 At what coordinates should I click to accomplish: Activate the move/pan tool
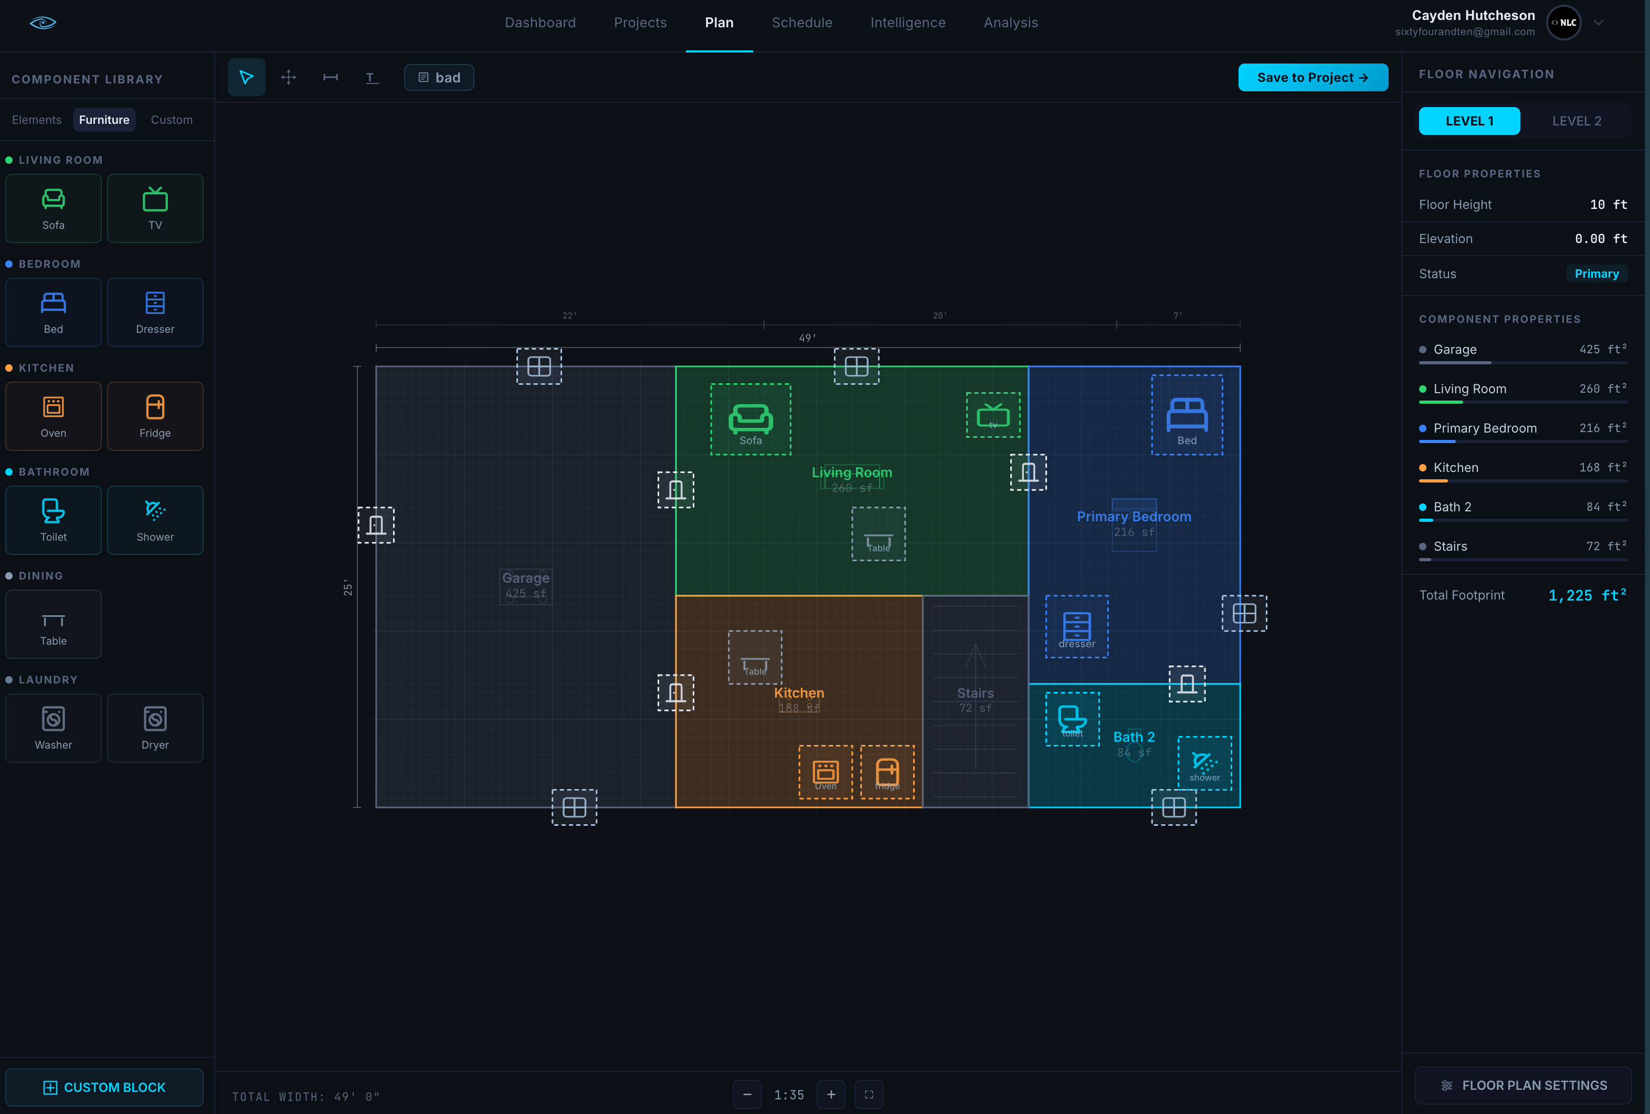pyautogui.click(x=288, y=77)
